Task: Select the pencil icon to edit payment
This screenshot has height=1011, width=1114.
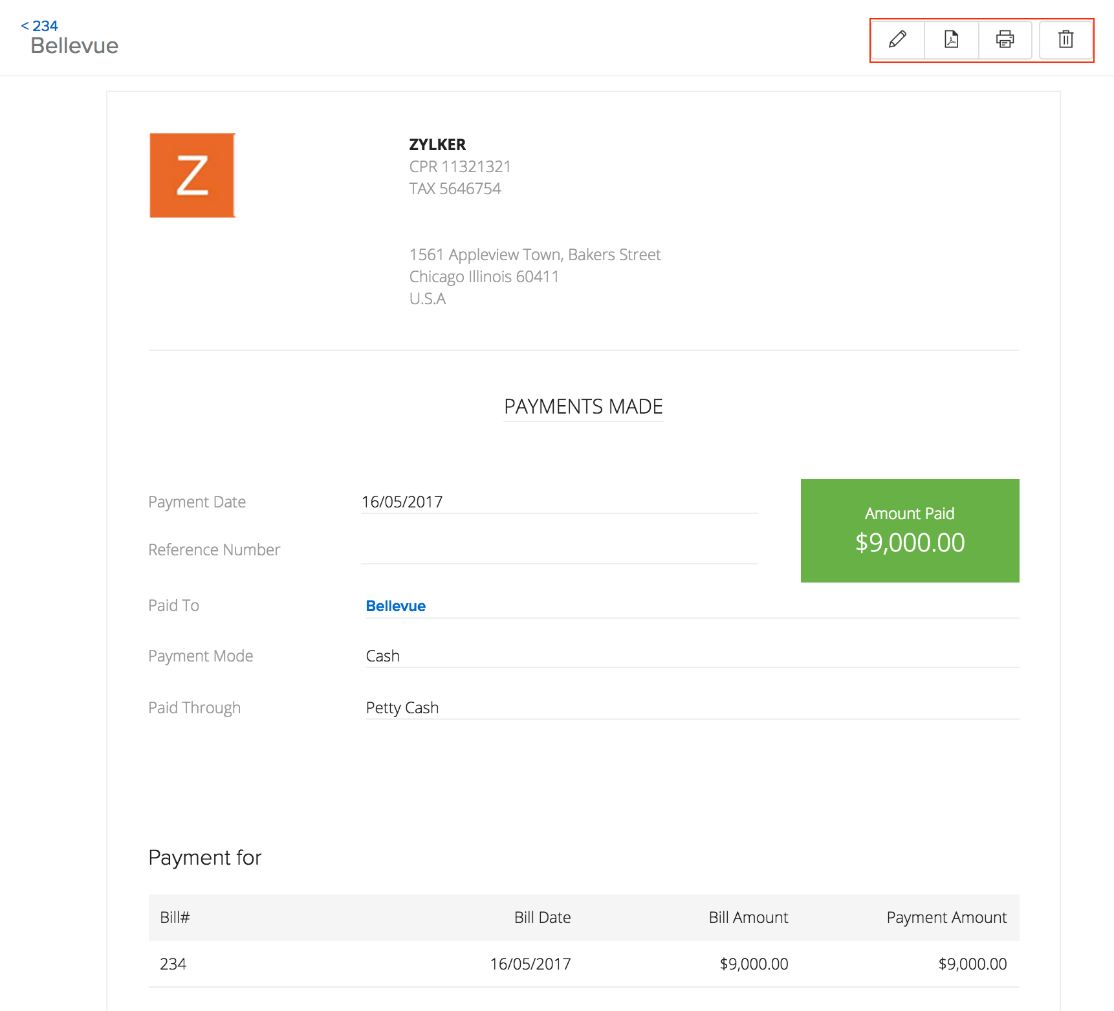Action: tap(897, 40)
